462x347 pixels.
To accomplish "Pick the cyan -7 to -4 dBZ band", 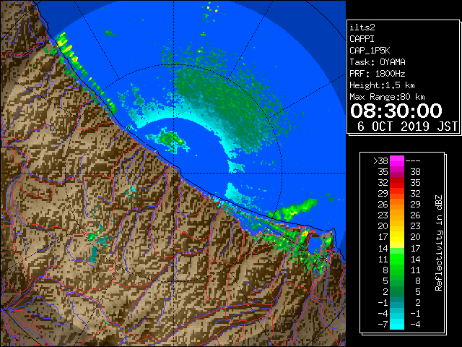I will tap(397, 325).
